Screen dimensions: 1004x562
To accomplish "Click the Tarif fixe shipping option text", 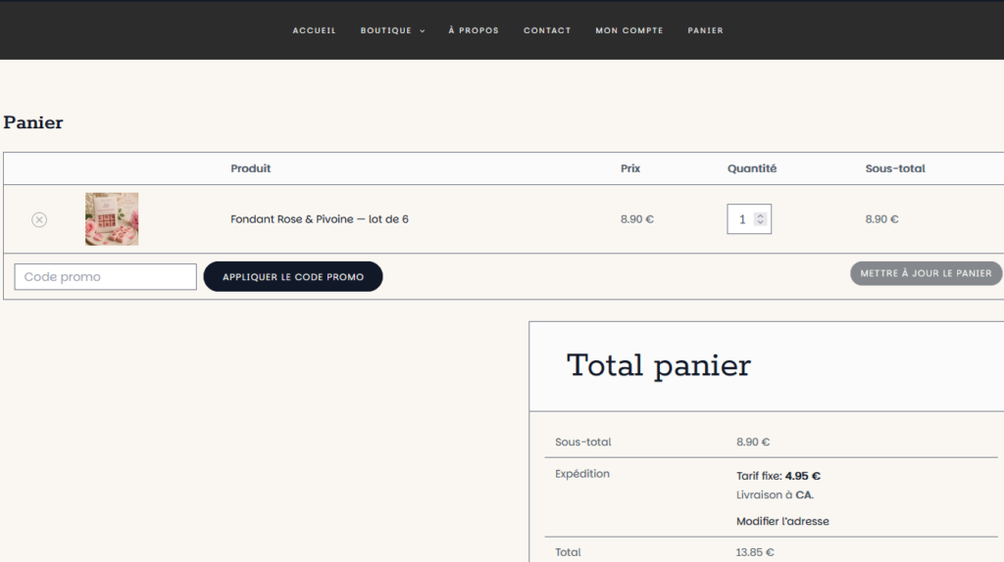I will pyautogui.click(x=778, y=476).
